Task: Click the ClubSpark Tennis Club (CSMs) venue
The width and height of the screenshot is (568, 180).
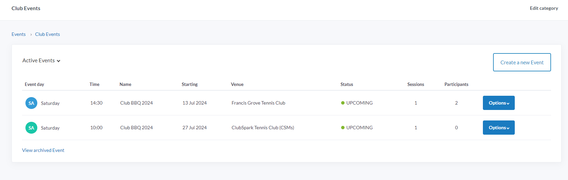Action: tap(262, 128)
